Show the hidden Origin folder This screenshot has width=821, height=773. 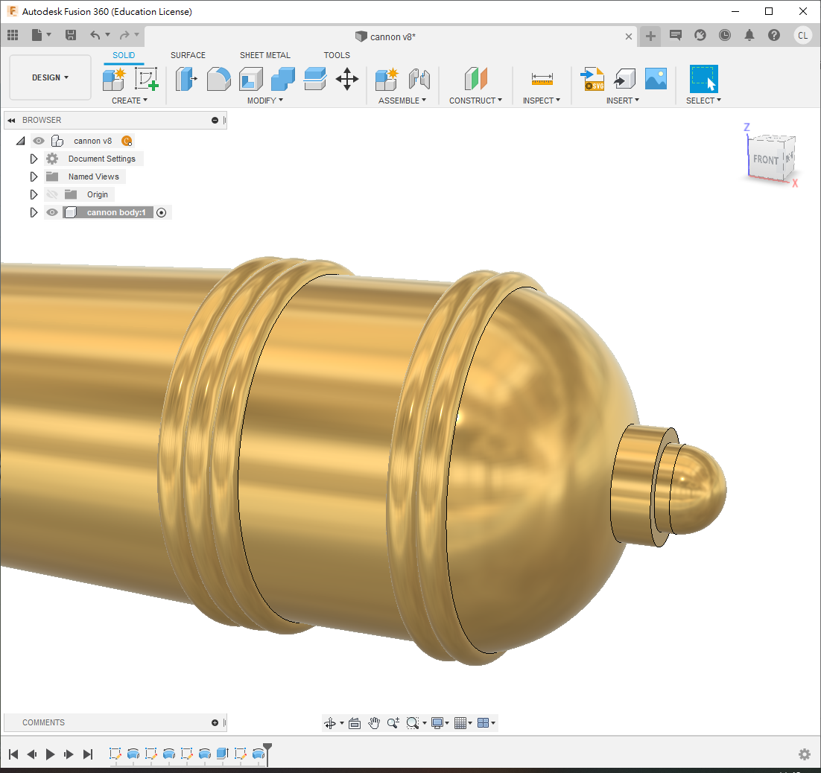click(x=52, y=194)
